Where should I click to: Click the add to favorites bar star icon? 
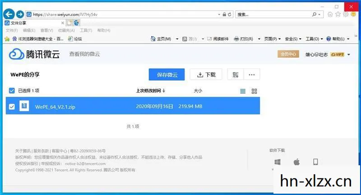[x=7, y=39]
